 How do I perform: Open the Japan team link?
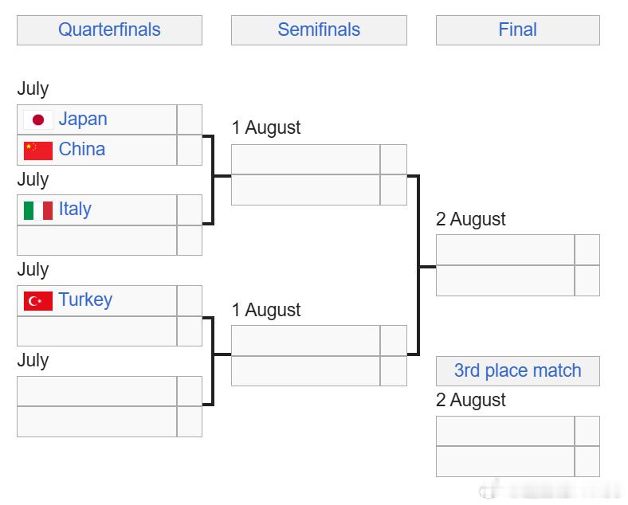pos(83,119)
